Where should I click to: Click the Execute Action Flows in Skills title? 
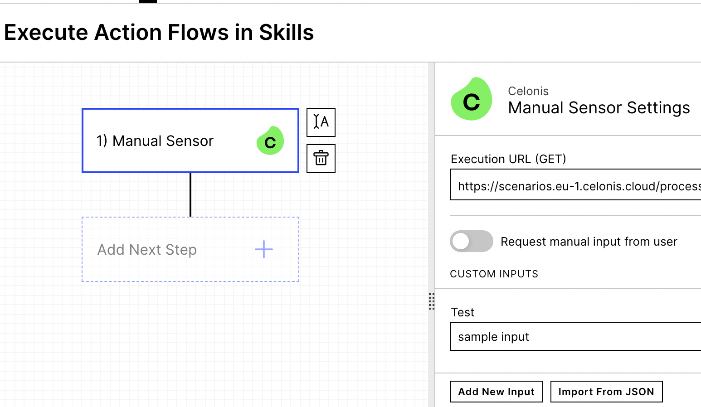159,33
